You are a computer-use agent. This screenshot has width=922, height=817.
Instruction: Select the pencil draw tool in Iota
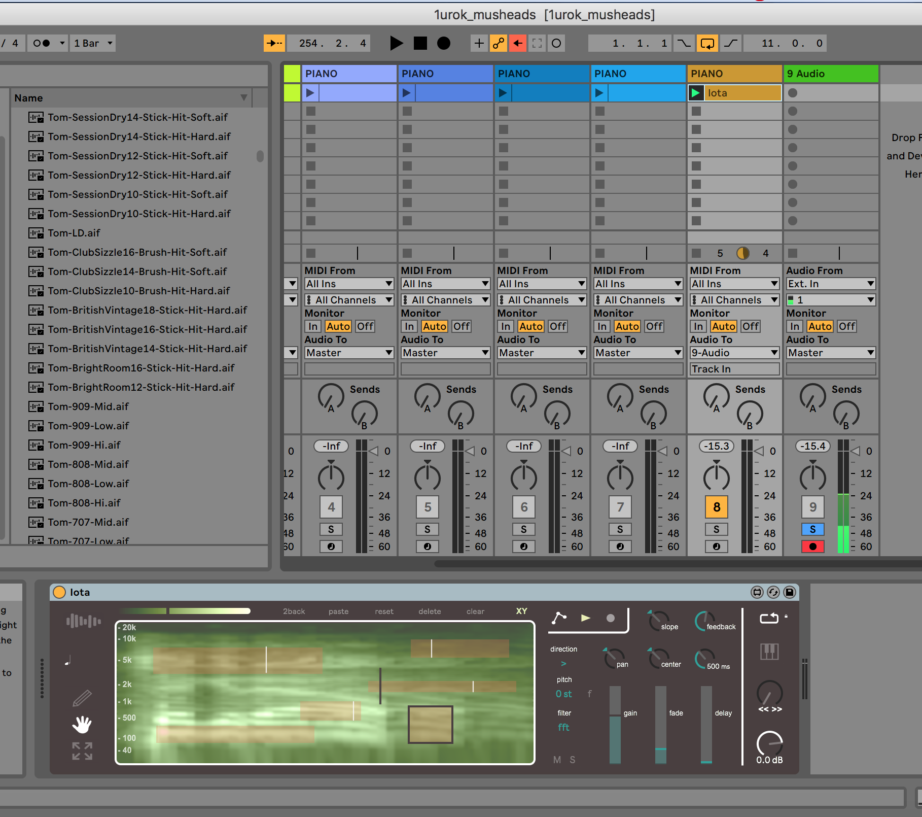click(82, 698)
